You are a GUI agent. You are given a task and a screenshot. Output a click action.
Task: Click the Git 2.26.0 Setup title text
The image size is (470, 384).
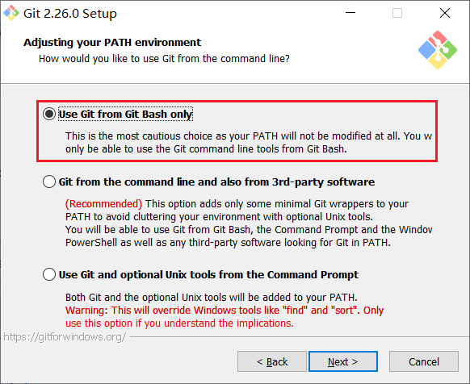[x=70, y=14]
